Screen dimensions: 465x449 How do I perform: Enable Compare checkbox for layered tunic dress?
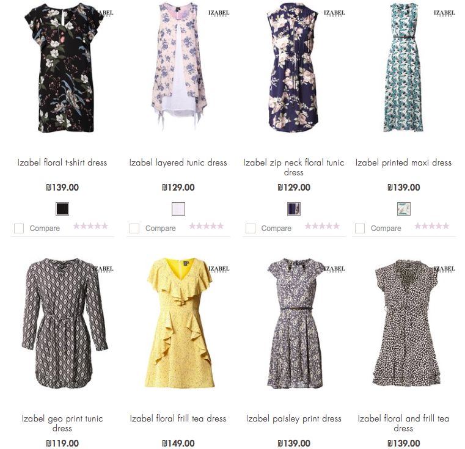click(134, 228)
